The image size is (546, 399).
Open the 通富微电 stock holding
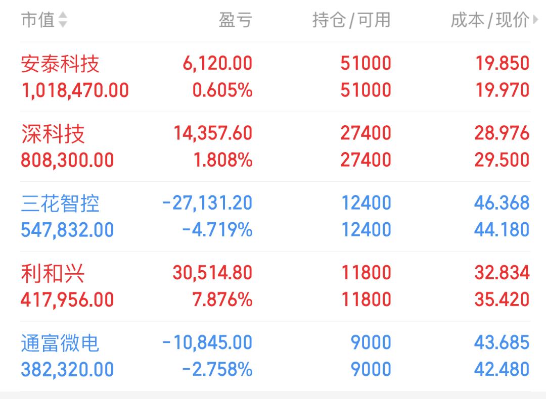[x=275, y=356]
